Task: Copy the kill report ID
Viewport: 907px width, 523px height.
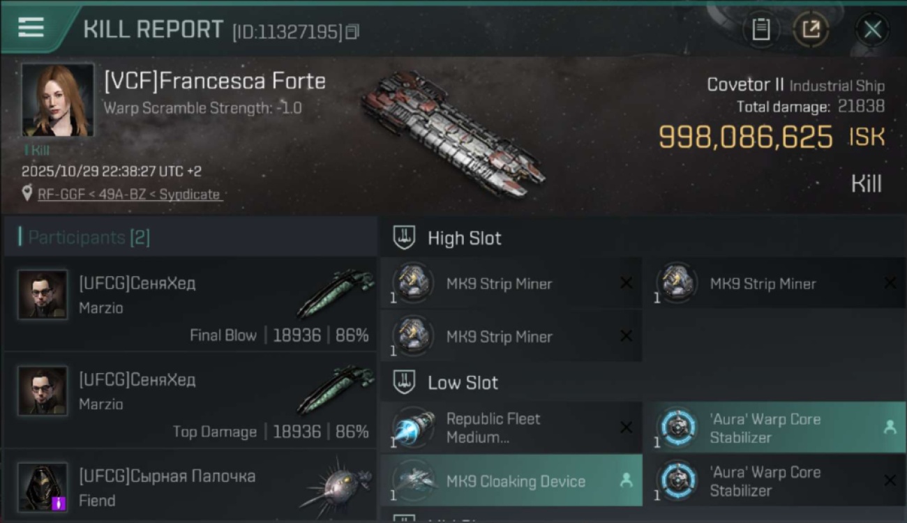Action: [352, 31]
